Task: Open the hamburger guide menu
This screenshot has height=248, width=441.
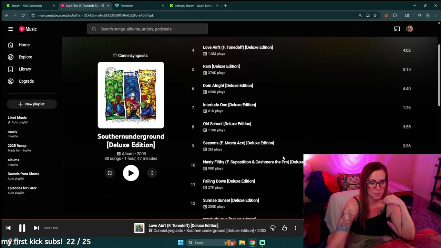Action: (11, 29)
